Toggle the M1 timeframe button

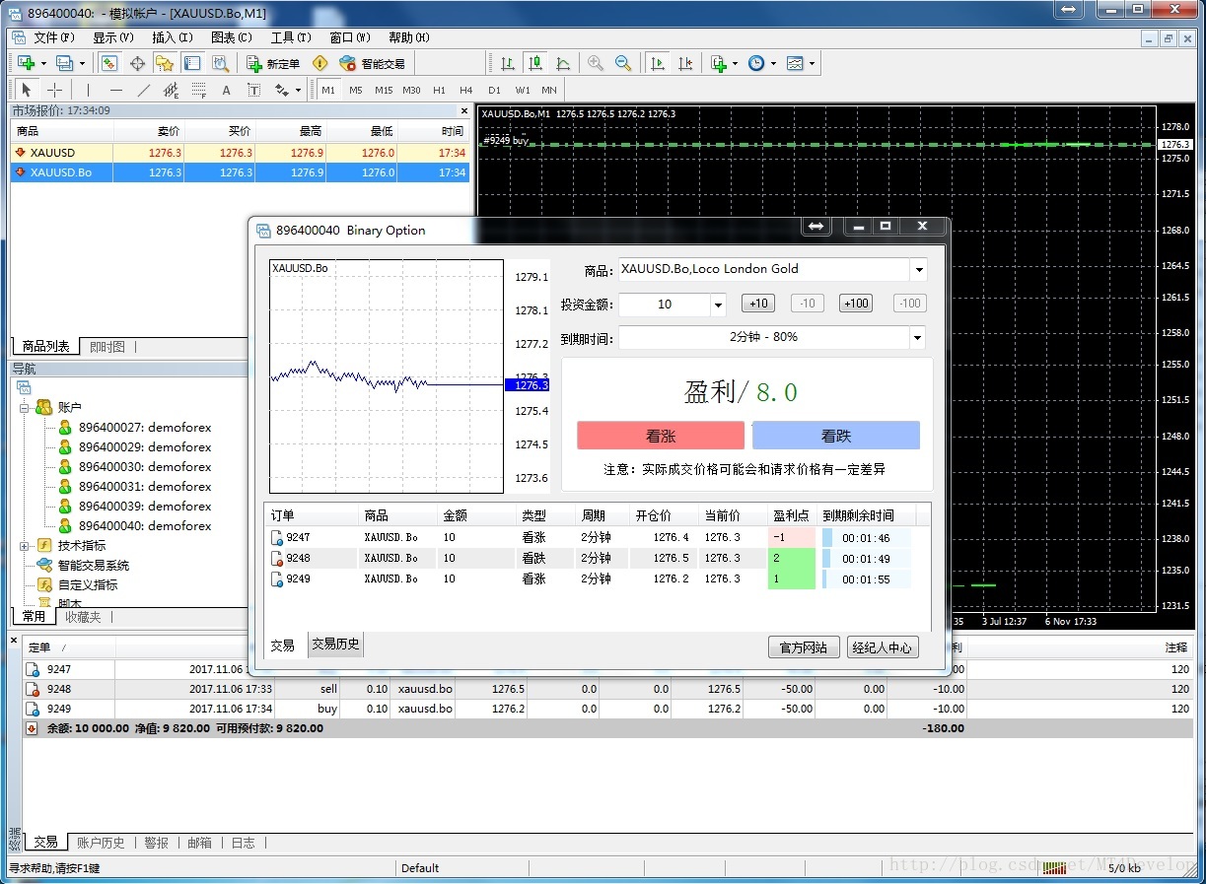[328, 90]
